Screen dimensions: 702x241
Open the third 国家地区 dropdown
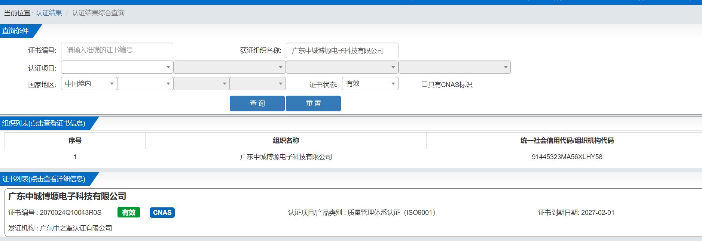pyautogui.click(x=201, y=84)
